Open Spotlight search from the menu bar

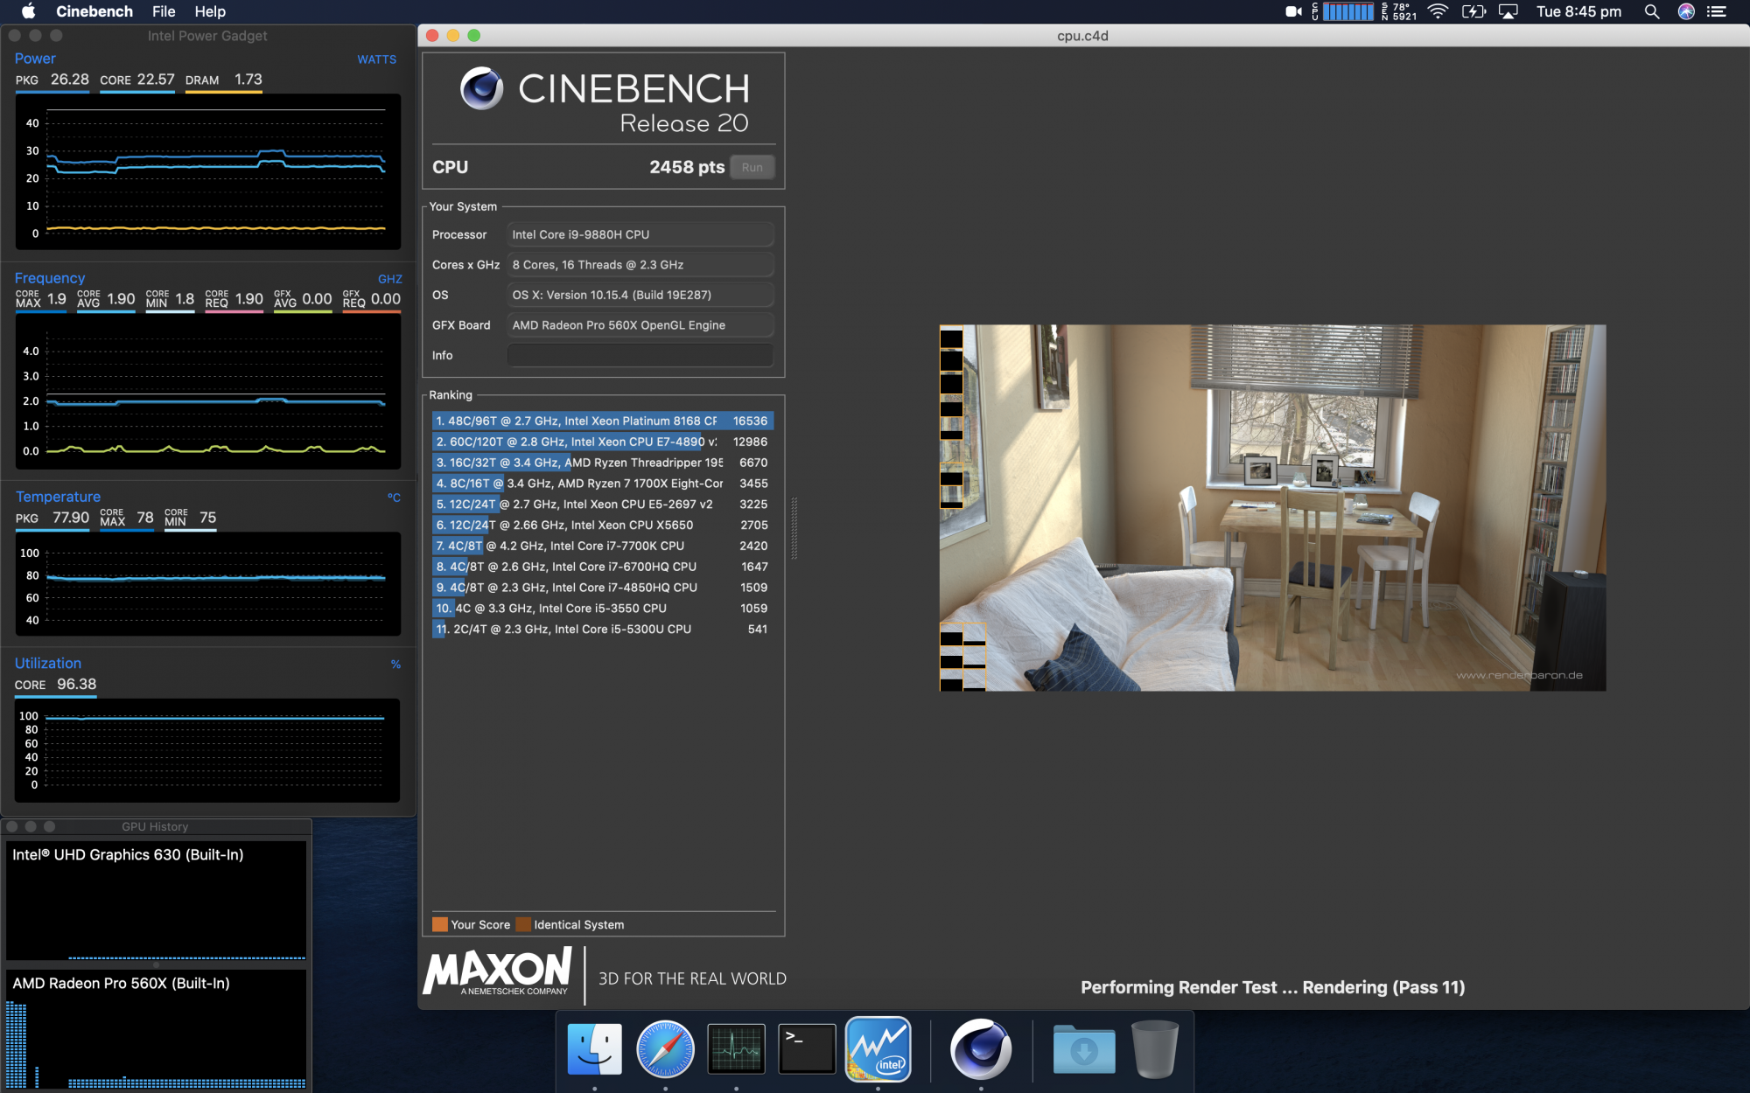(1652, 11)
